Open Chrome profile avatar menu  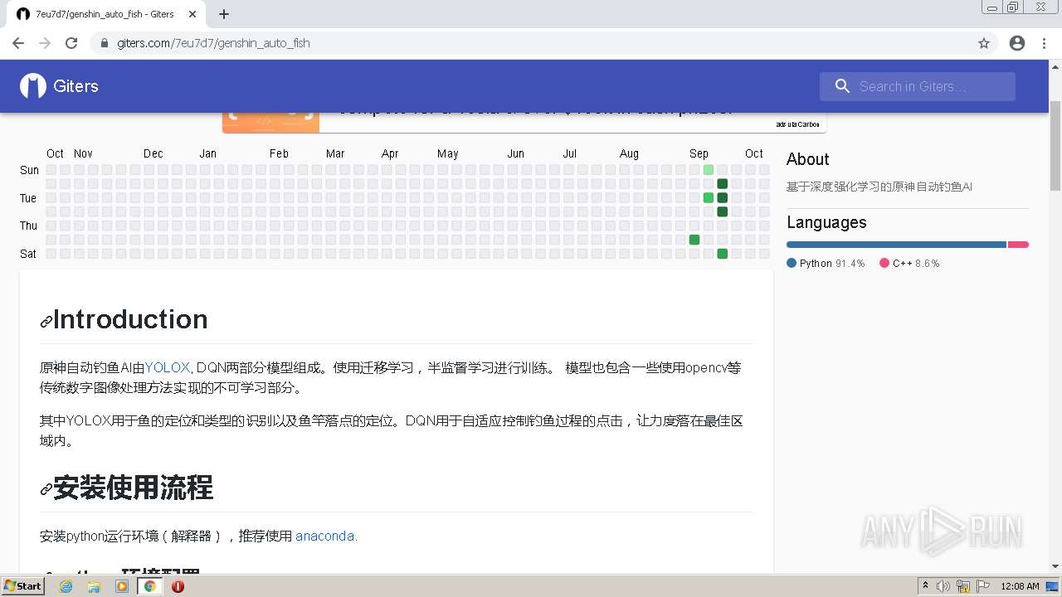pos(1017,43)
